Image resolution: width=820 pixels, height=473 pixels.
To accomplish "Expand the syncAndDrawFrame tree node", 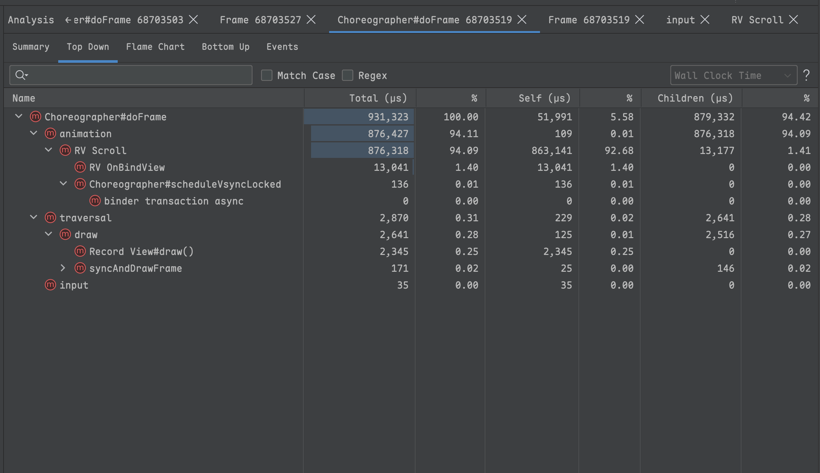I will pyautogui.click(x=63, y=268).
